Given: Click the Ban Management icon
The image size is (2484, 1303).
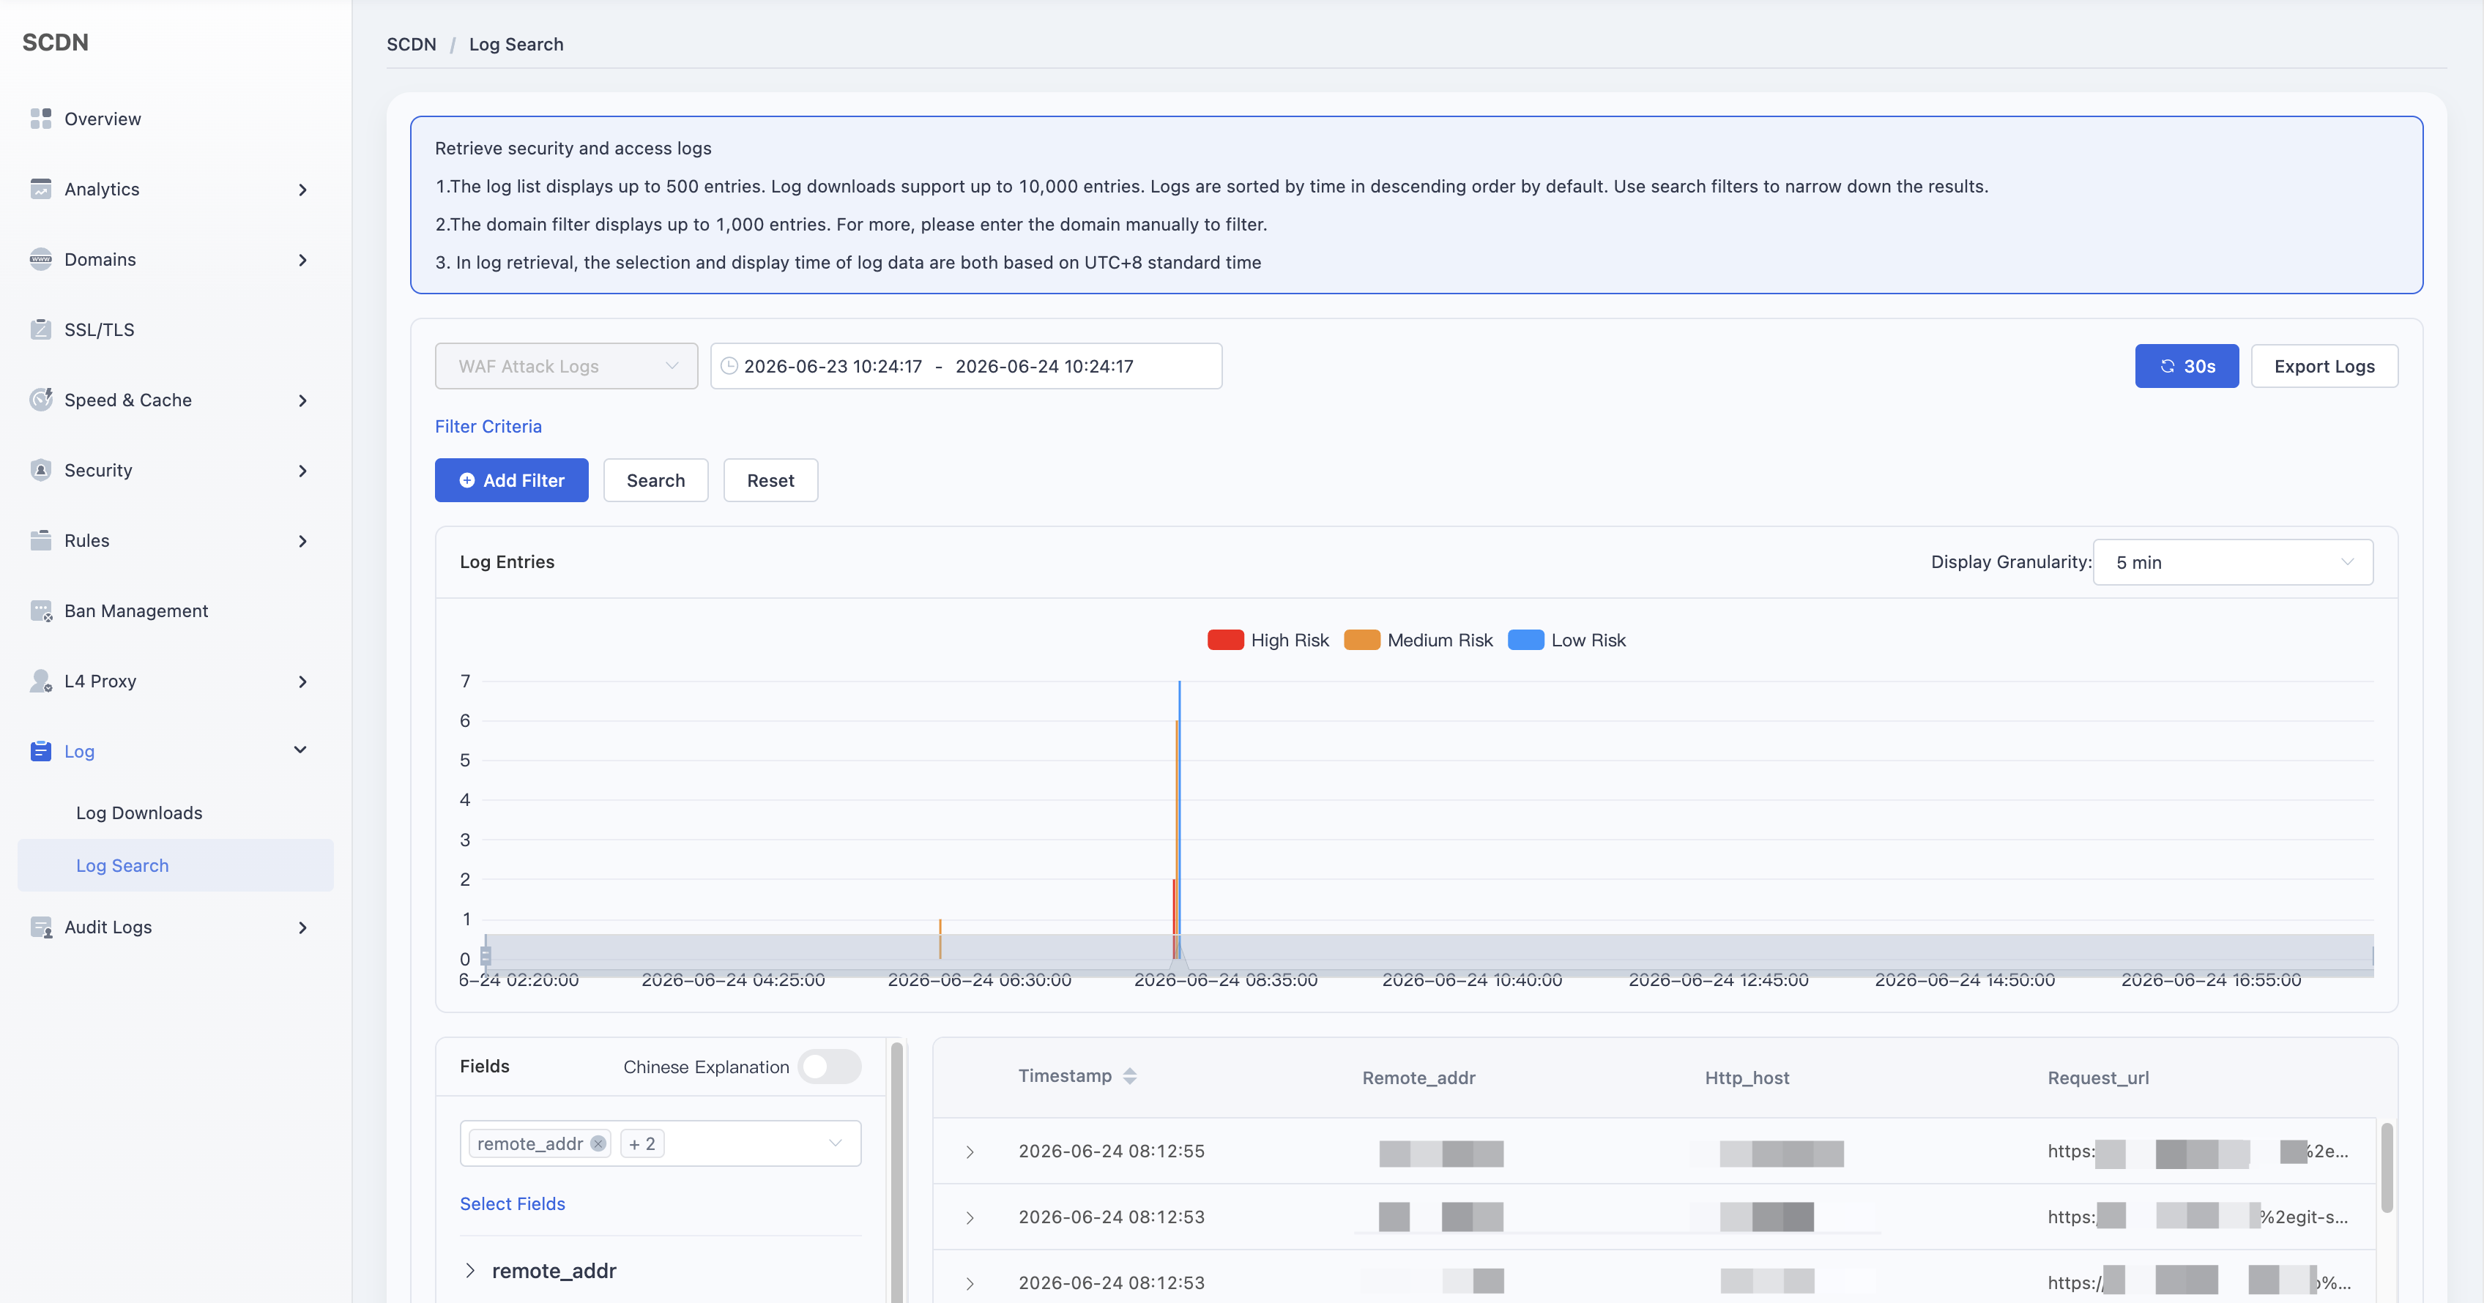Looking at the screenshot, I should pyautogui.click(x=40, y=611).
